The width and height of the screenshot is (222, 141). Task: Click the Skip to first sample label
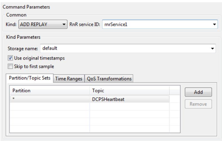click(x=34, y=66)
